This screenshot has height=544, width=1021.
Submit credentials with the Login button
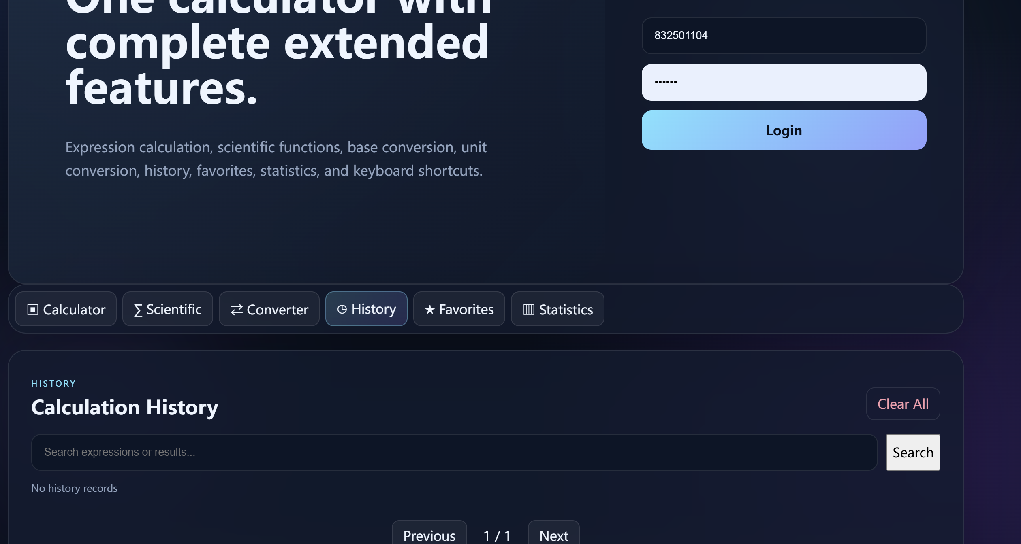point(784,130)
